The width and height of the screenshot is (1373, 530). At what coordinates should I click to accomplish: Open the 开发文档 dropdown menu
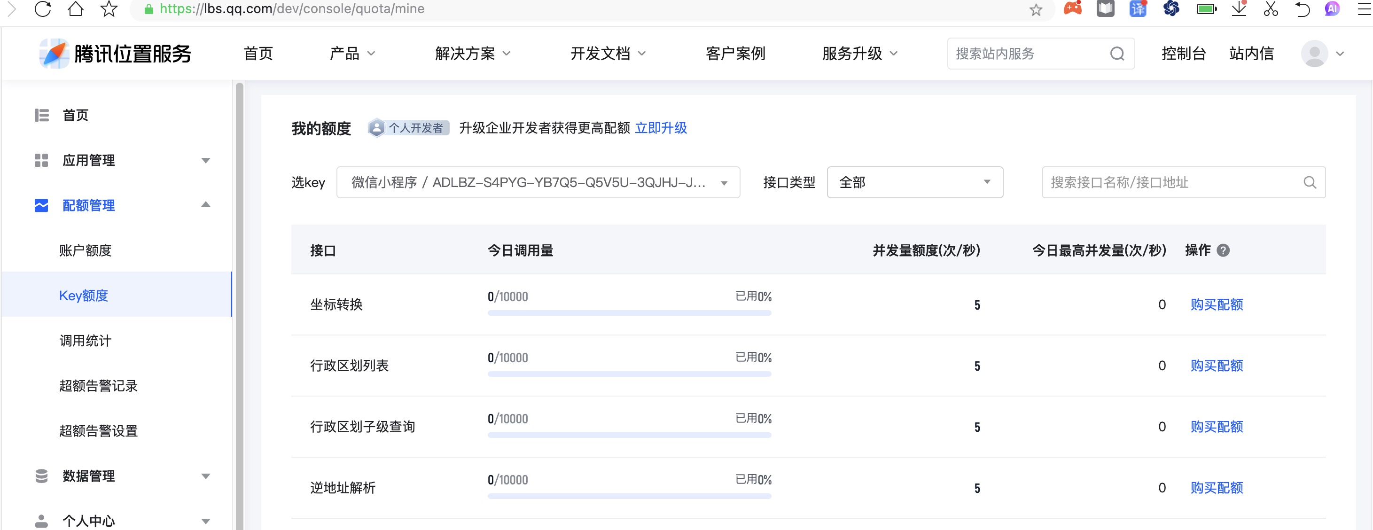tap(608, 53)
